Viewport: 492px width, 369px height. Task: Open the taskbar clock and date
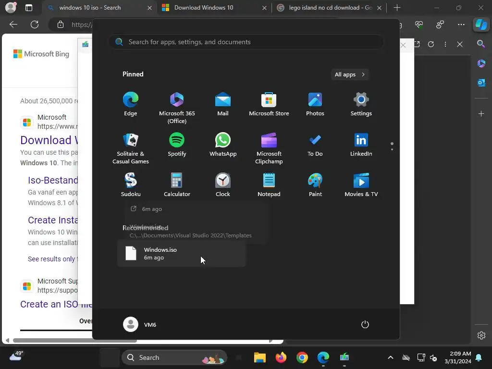pyautogui.click(x=458, y=357)
